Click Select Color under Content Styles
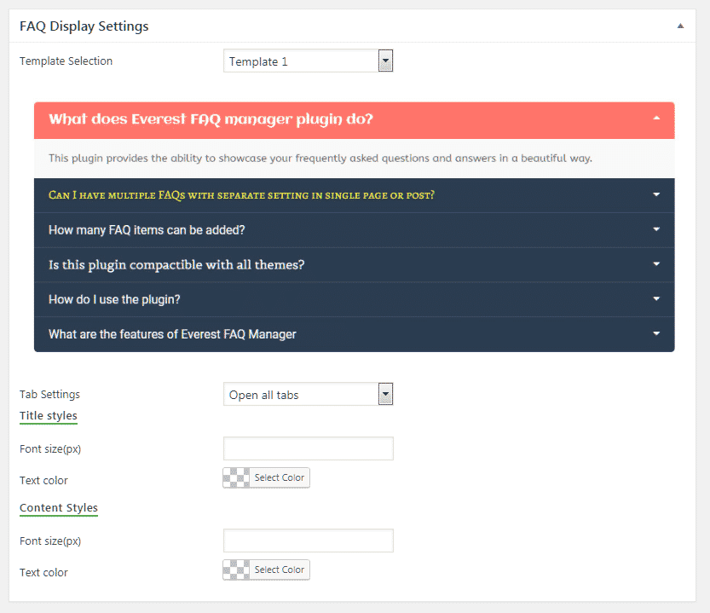 coord(279,570)
